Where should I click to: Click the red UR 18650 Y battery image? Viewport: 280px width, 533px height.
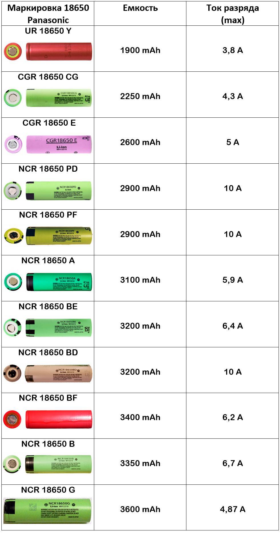[59, 52]
